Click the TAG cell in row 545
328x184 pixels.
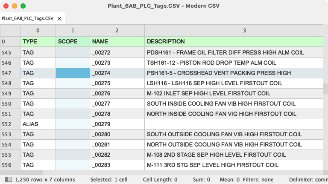click(38, 52)
